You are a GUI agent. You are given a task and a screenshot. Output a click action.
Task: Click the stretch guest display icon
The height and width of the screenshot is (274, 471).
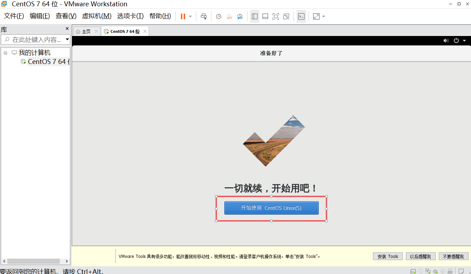(x=316, y=16)
